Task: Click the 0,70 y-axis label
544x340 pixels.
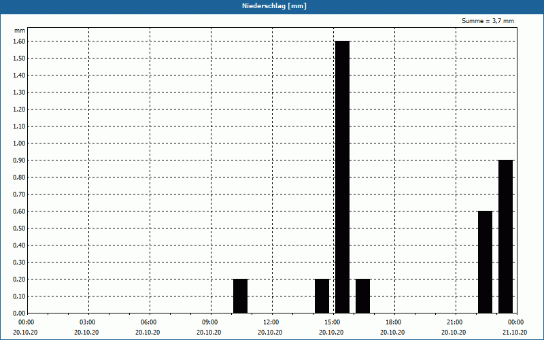Action: coord(19,194)
